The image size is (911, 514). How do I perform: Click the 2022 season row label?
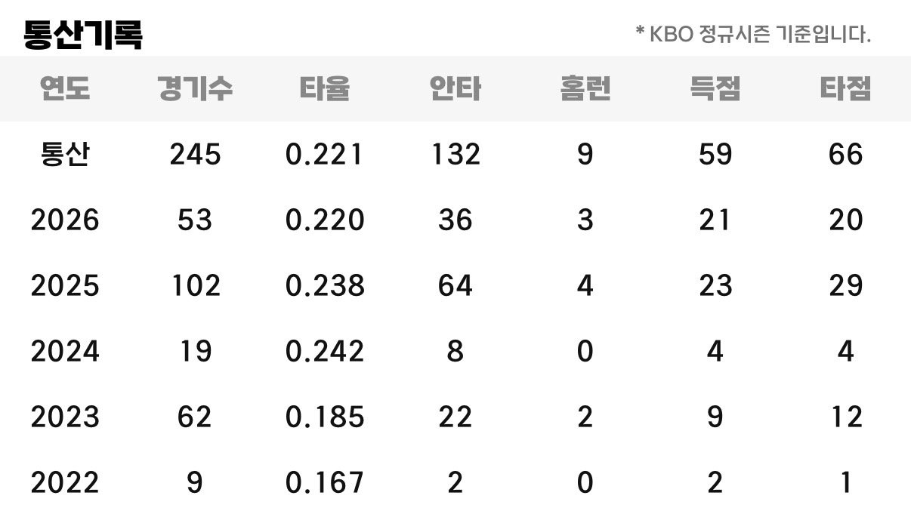[65, 483]
